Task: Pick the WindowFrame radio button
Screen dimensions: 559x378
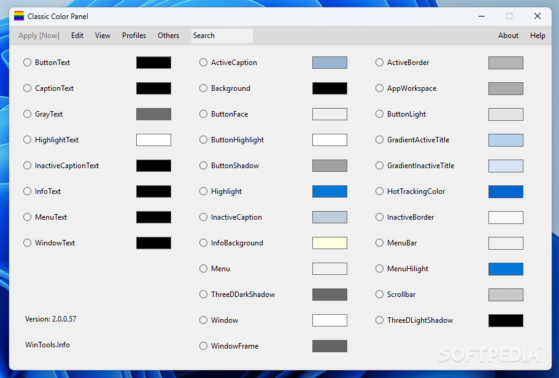Action: [203, 346]
